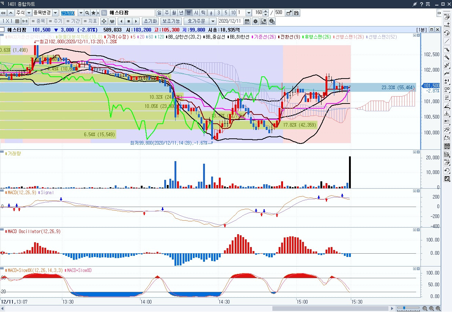Click the help question mark in title bar
The height and width of the screenshot is (312, 452).
click(422, 4)
